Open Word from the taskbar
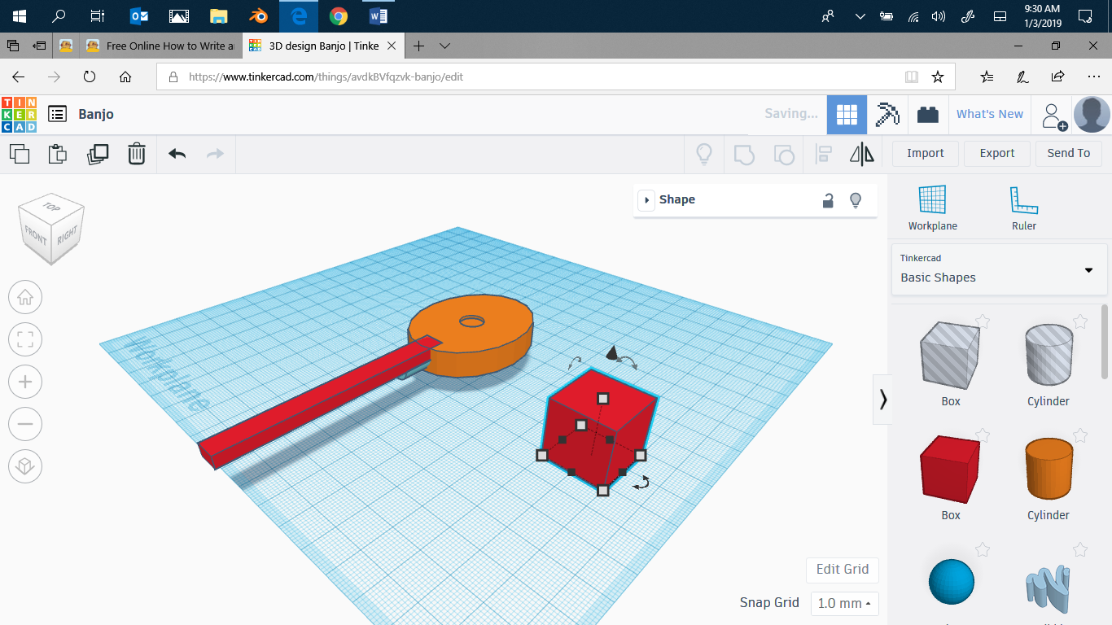 378,15
